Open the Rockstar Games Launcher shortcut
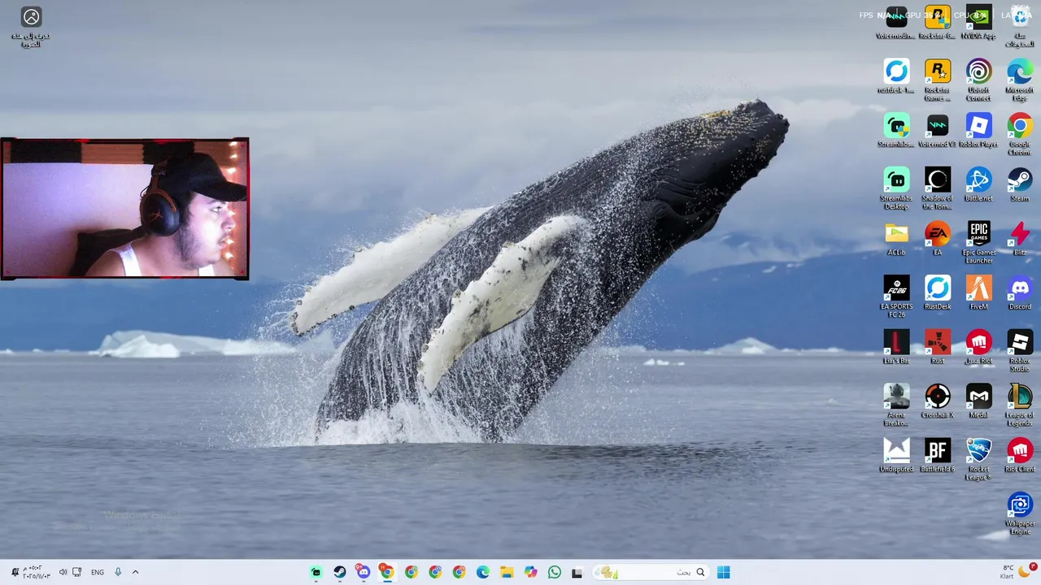The image size is (1041, 585). coord(937,80)
